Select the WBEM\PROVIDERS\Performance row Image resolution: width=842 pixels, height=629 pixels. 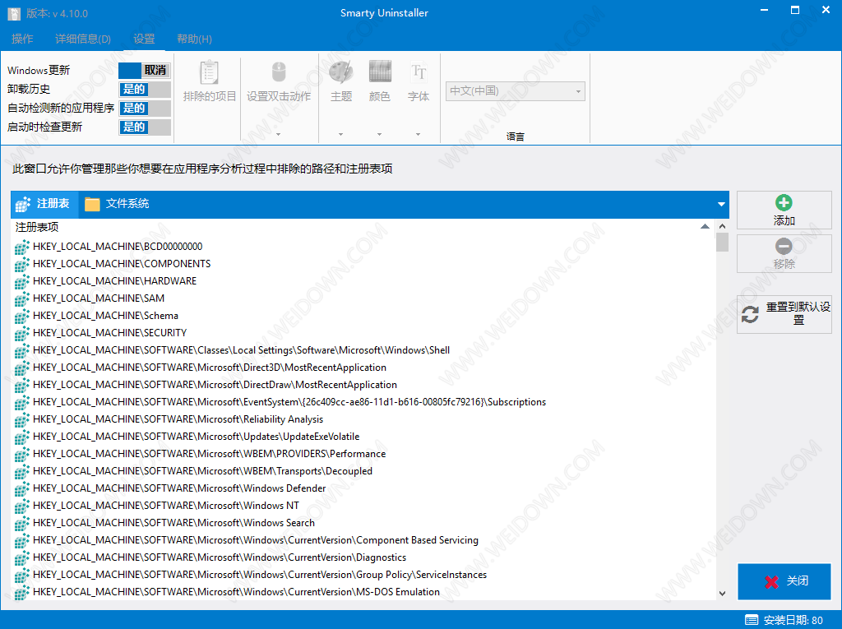(363, 455)
